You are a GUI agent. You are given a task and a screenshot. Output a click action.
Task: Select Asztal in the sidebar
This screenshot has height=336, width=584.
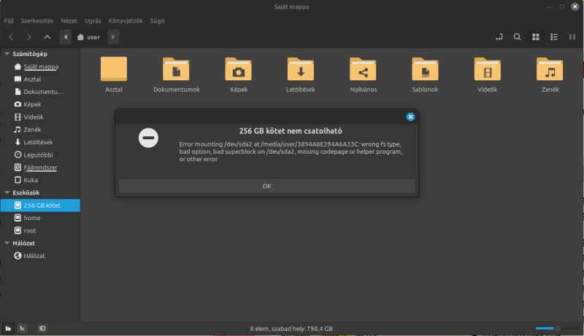coord(40,79)
